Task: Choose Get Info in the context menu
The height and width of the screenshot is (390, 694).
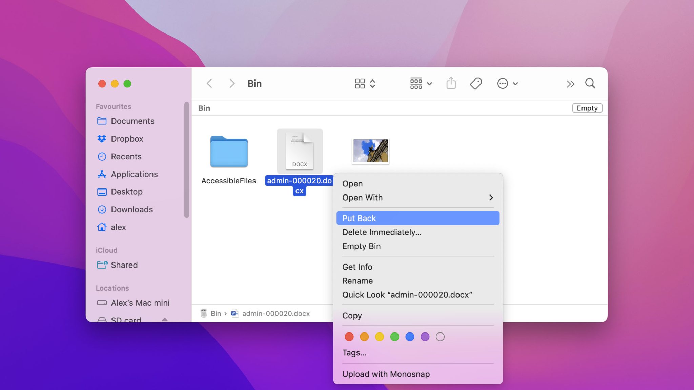Action: pos(418,267)
